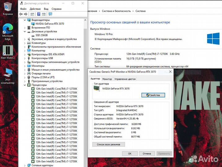Collapse the Процессоры tree node
The image size is (222, 167).
tap(25, 85)
